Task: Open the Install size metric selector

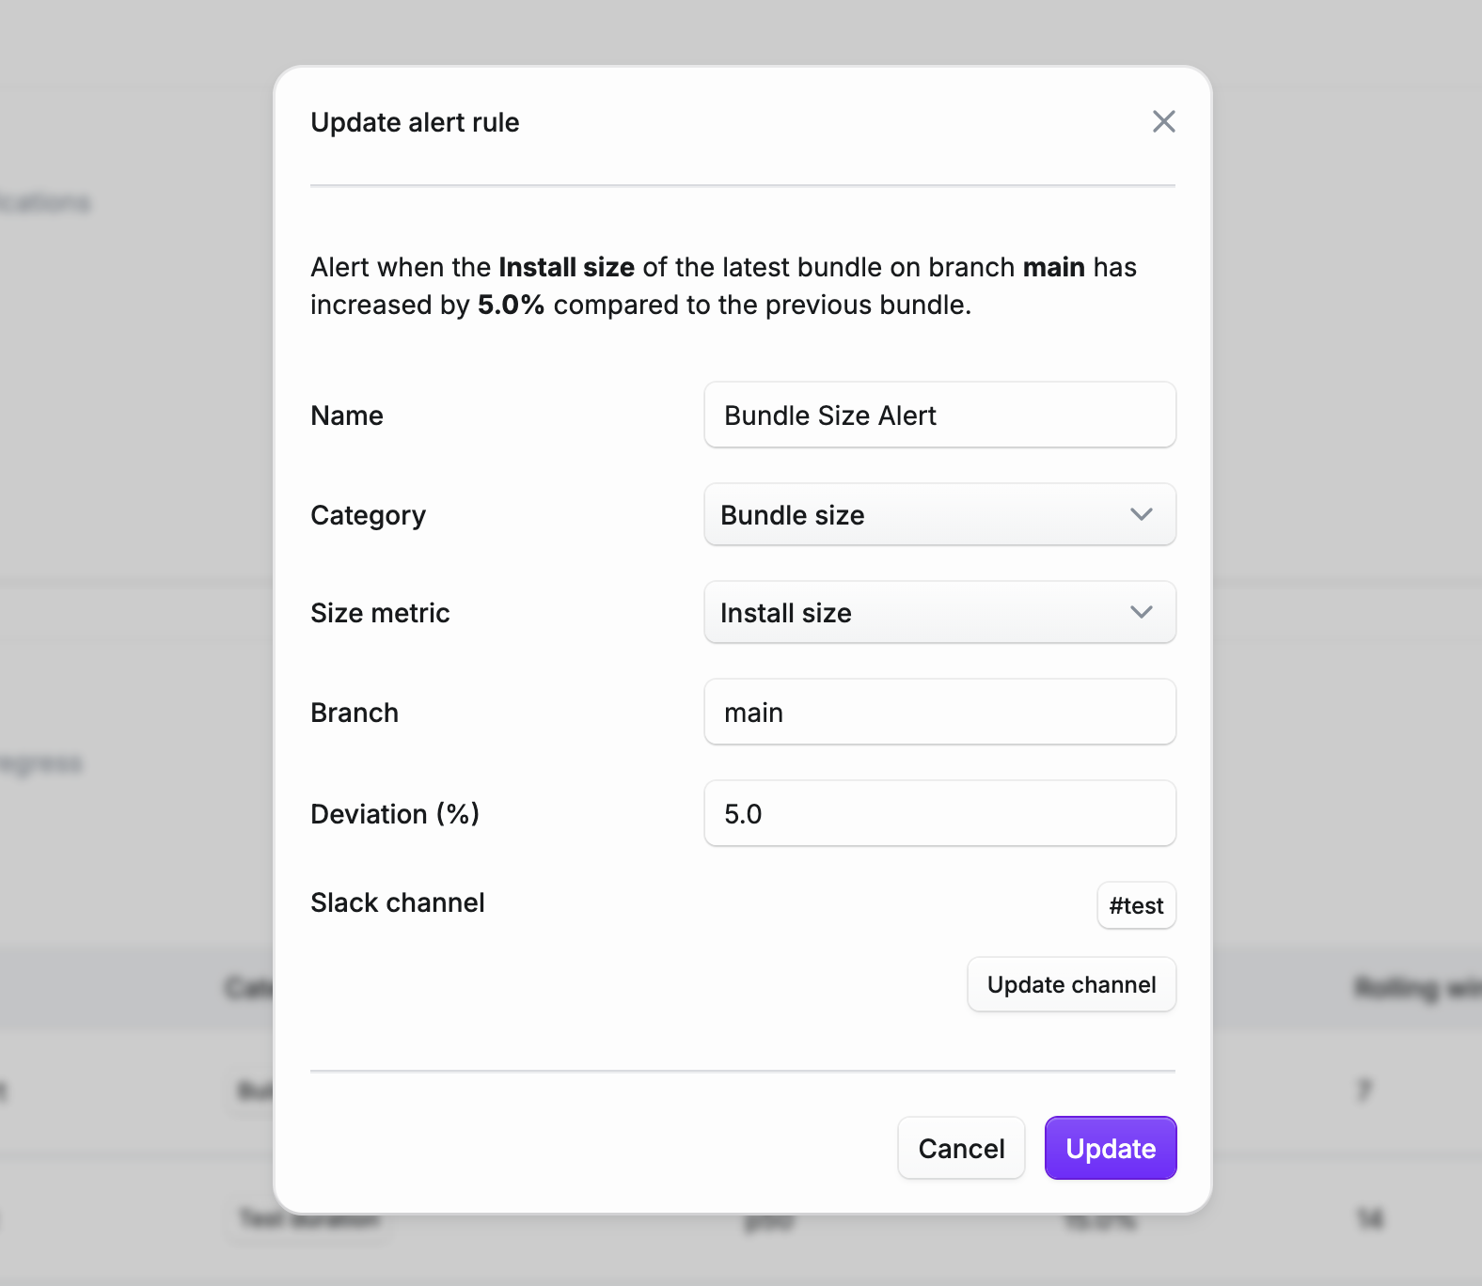Action: point(938,612)
